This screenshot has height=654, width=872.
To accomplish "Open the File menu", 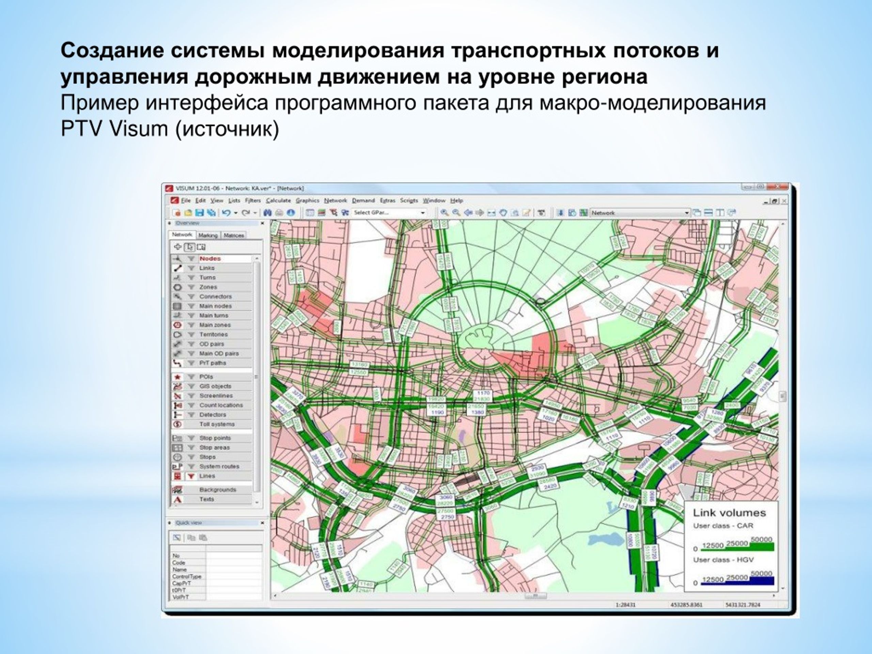I will coord(186,201).
